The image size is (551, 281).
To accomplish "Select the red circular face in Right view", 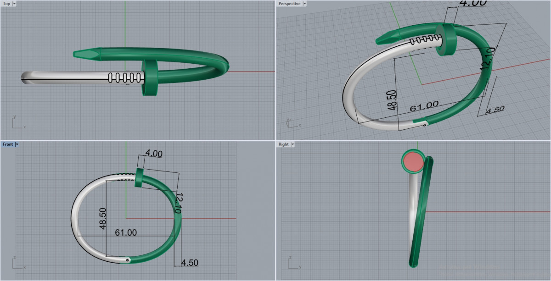I will pos(414,161).
